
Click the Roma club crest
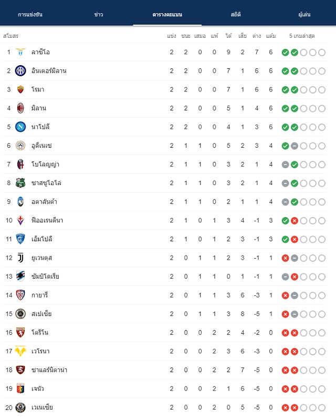click(x=20, y=89)
